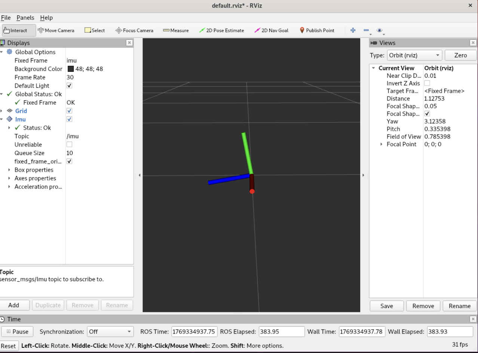Click the Background Color swatch

click(71, 69)
